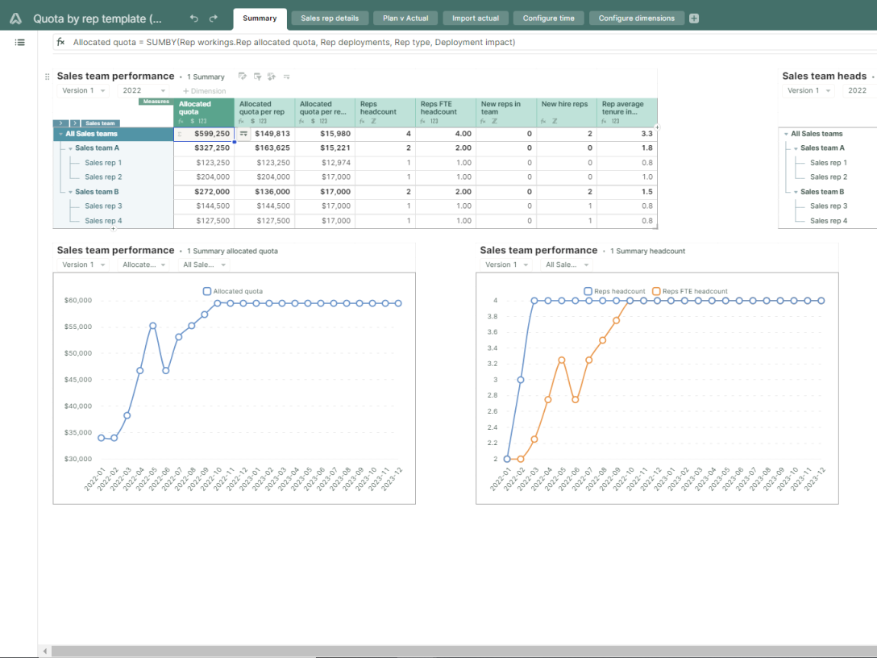
Task: Toggle Reps FTE headcount series in legend
Action: (656, 291)
